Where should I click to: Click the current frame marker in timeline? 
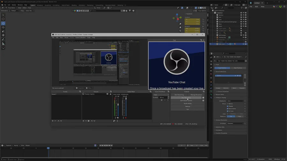48,148
